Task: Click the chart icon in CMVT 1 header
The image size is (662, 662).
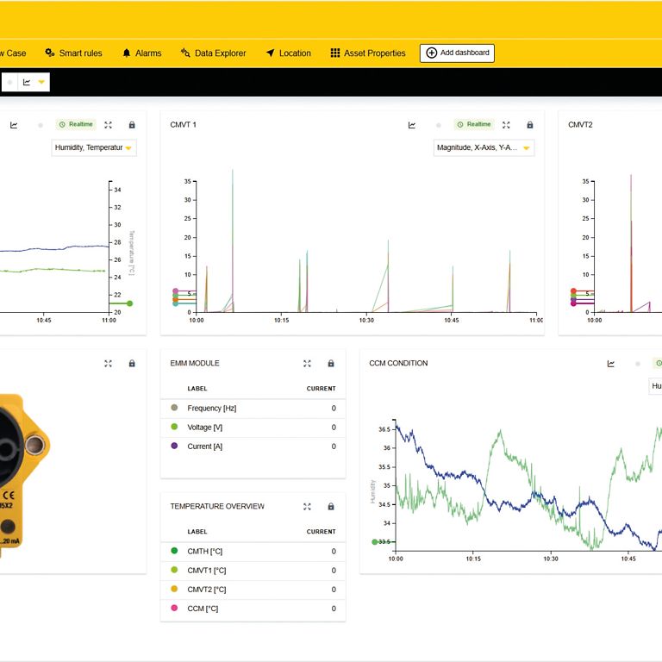Action: [412, 125]
